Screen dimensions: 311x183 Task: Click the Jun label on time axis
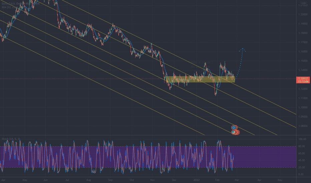point(46,180)
